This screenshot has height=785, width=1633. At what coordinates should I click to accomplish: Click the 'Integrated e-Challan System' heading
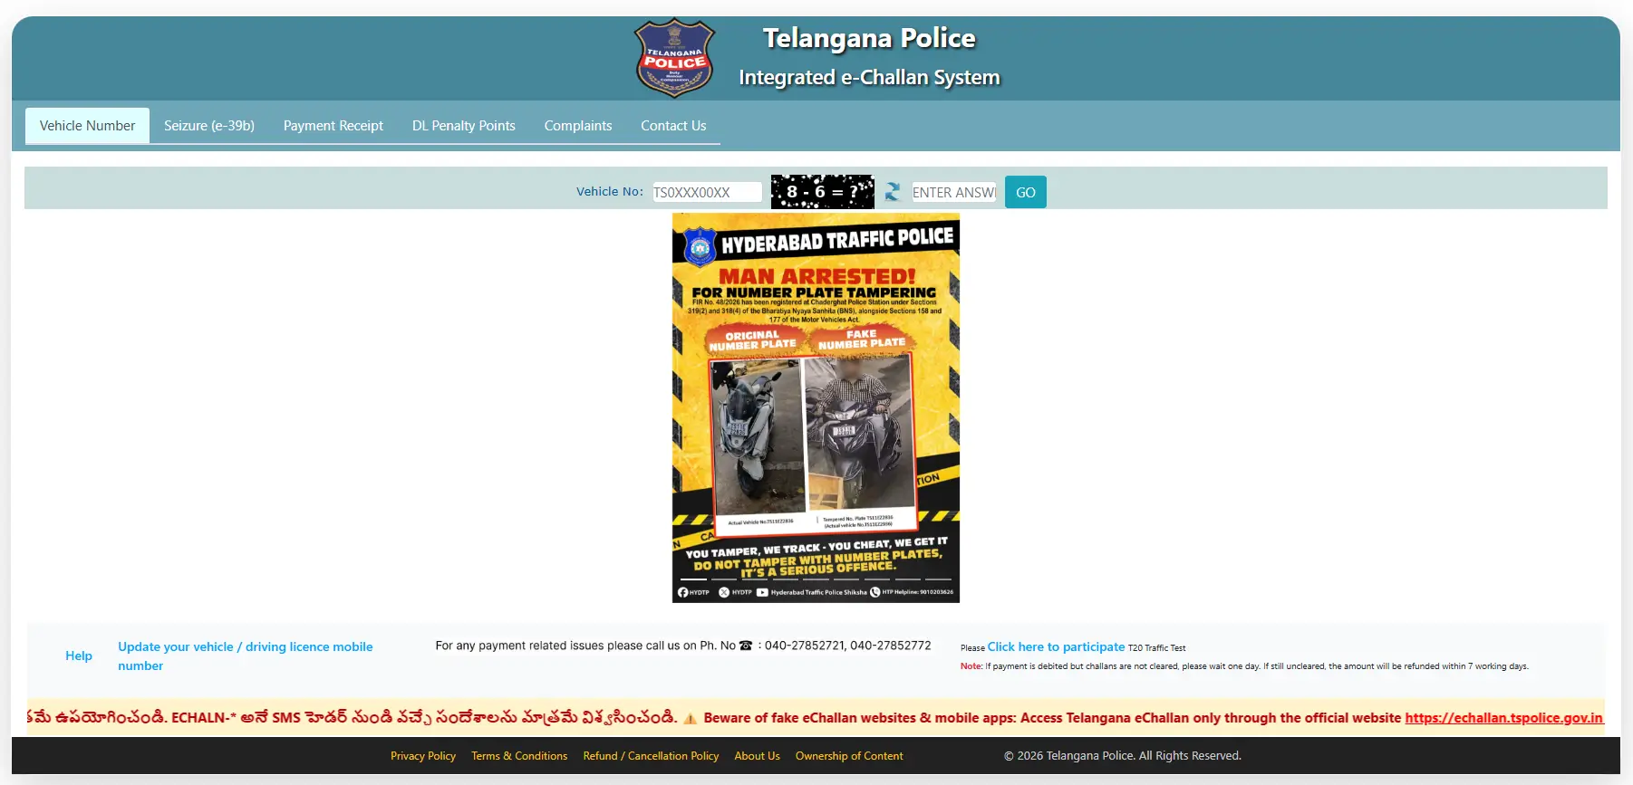click(x=869, y=78)
